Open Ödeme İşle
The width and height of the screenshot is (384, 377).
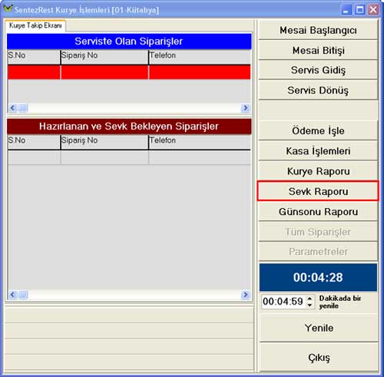318,131
